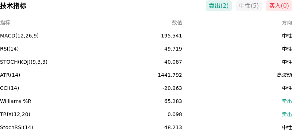Click the 买入(0) buy filter badge

279,6
